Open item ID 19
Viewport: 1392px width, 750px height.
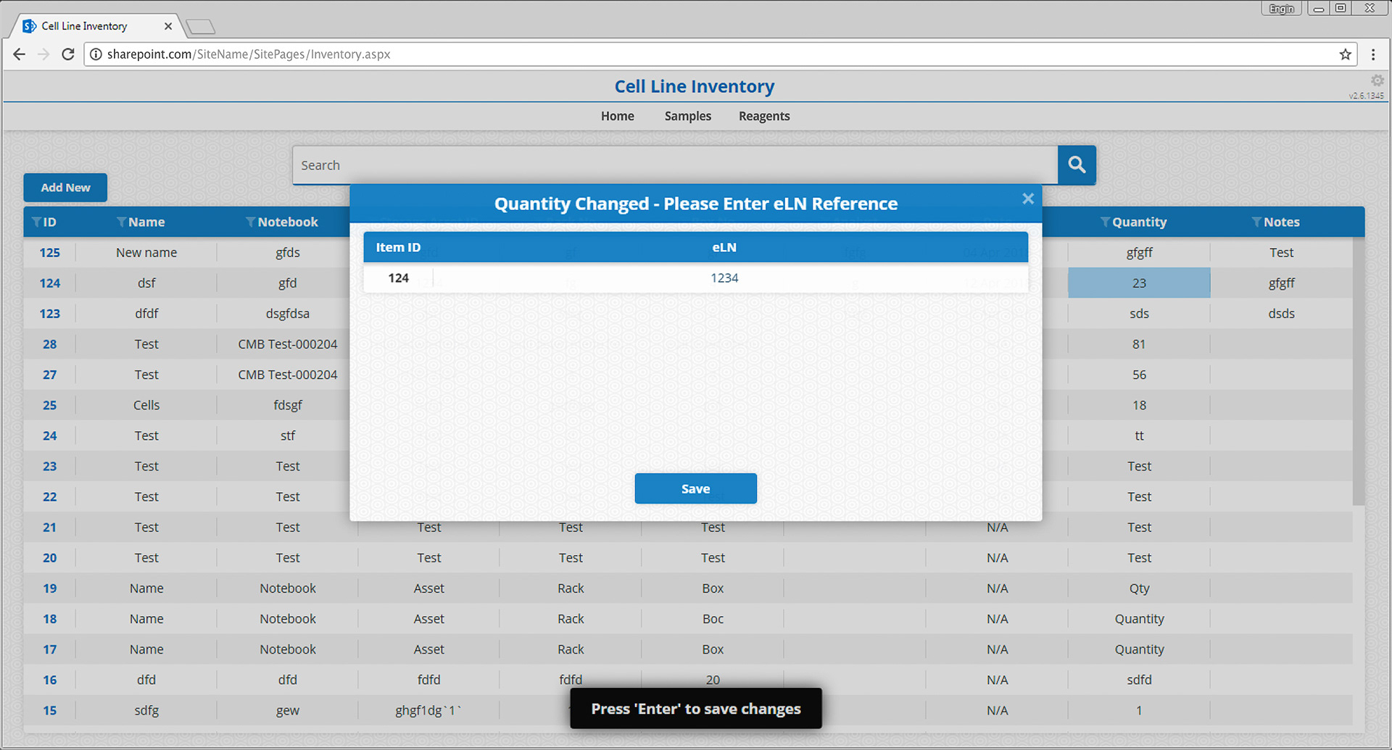tap(49, 588)
